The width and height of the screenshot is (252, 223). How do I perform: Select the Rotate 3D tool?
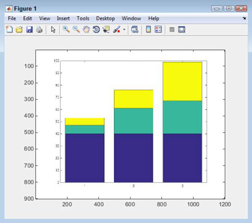96,30
